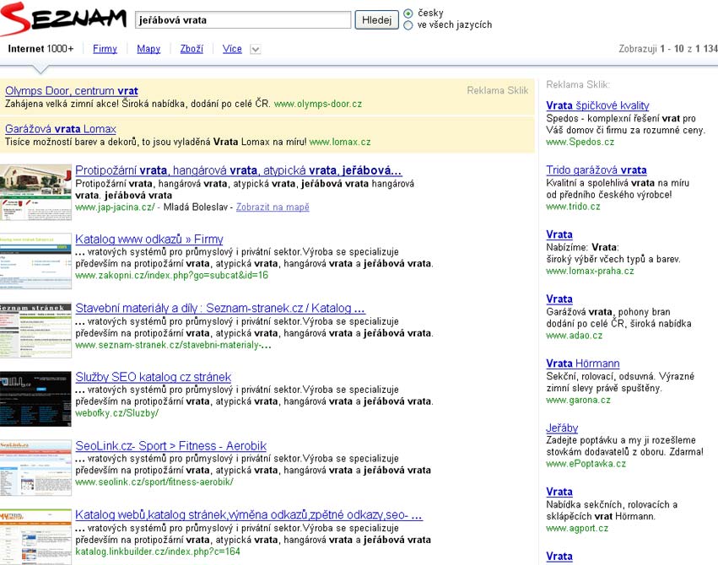
Task: Click the katalog.linkbuilder.cz/index.php?c=164 URL
Action: point(158,551)
